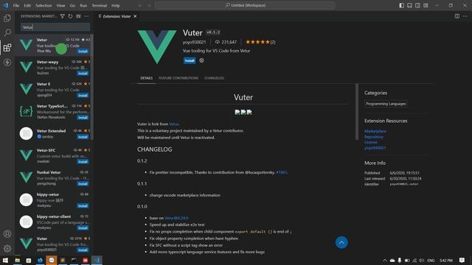This screenshot has width=472, height=265.
Task: Install the Vetur-wepy extension
Action: click(x=83, y=74)
